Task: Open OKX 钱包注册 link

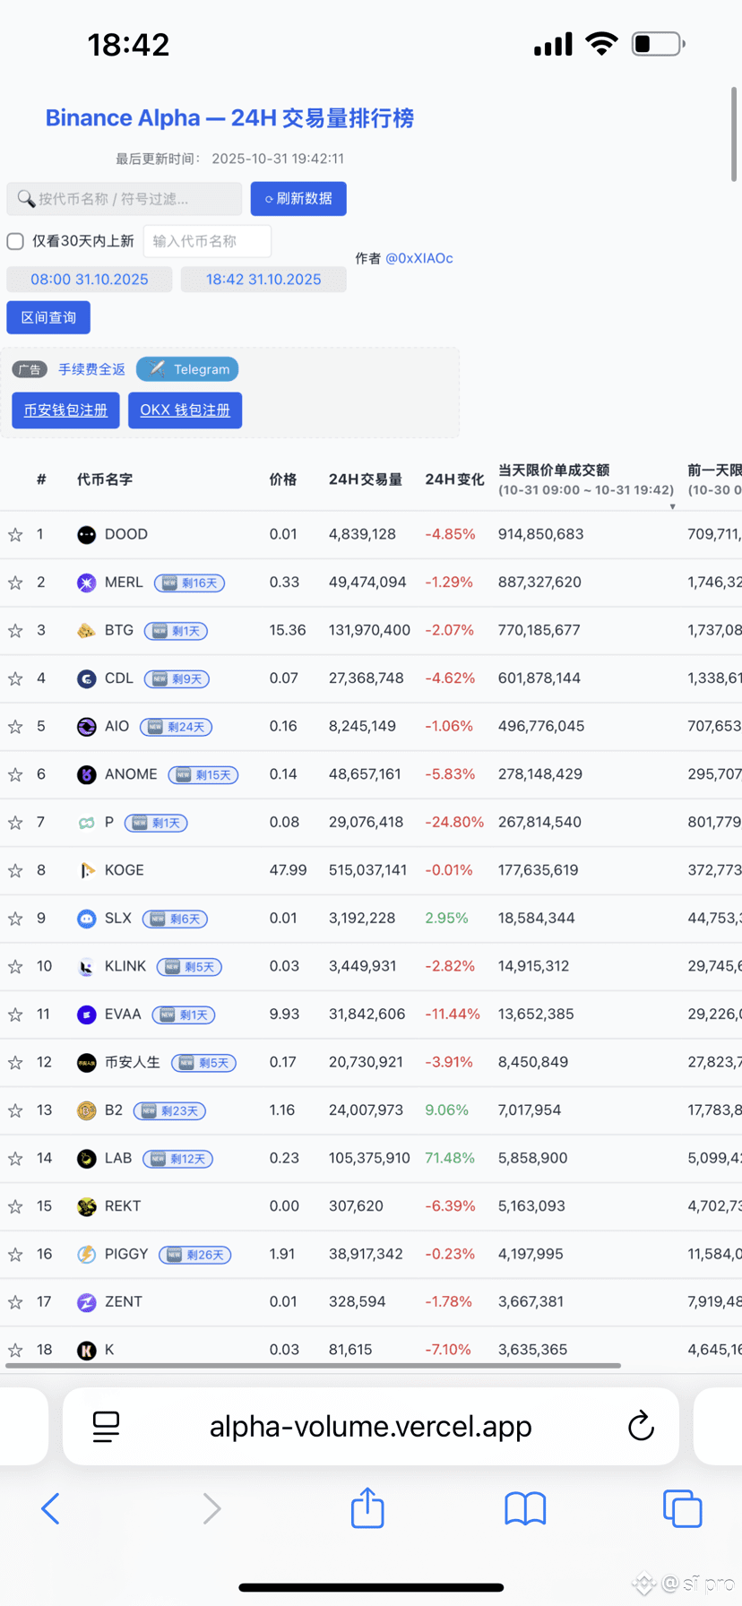Action: click(185, 410)
